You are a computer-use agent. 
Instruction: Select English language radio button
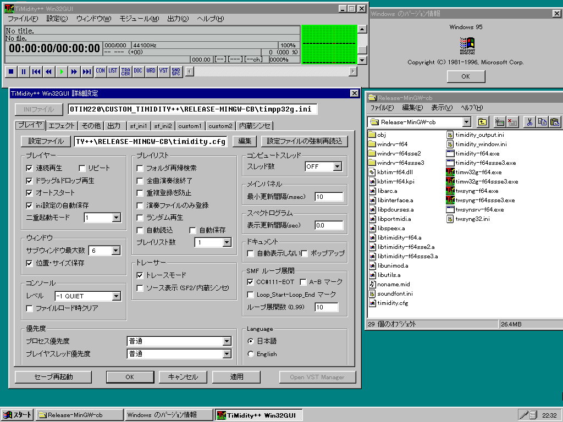pyautogui.click(x=251, y=354)
